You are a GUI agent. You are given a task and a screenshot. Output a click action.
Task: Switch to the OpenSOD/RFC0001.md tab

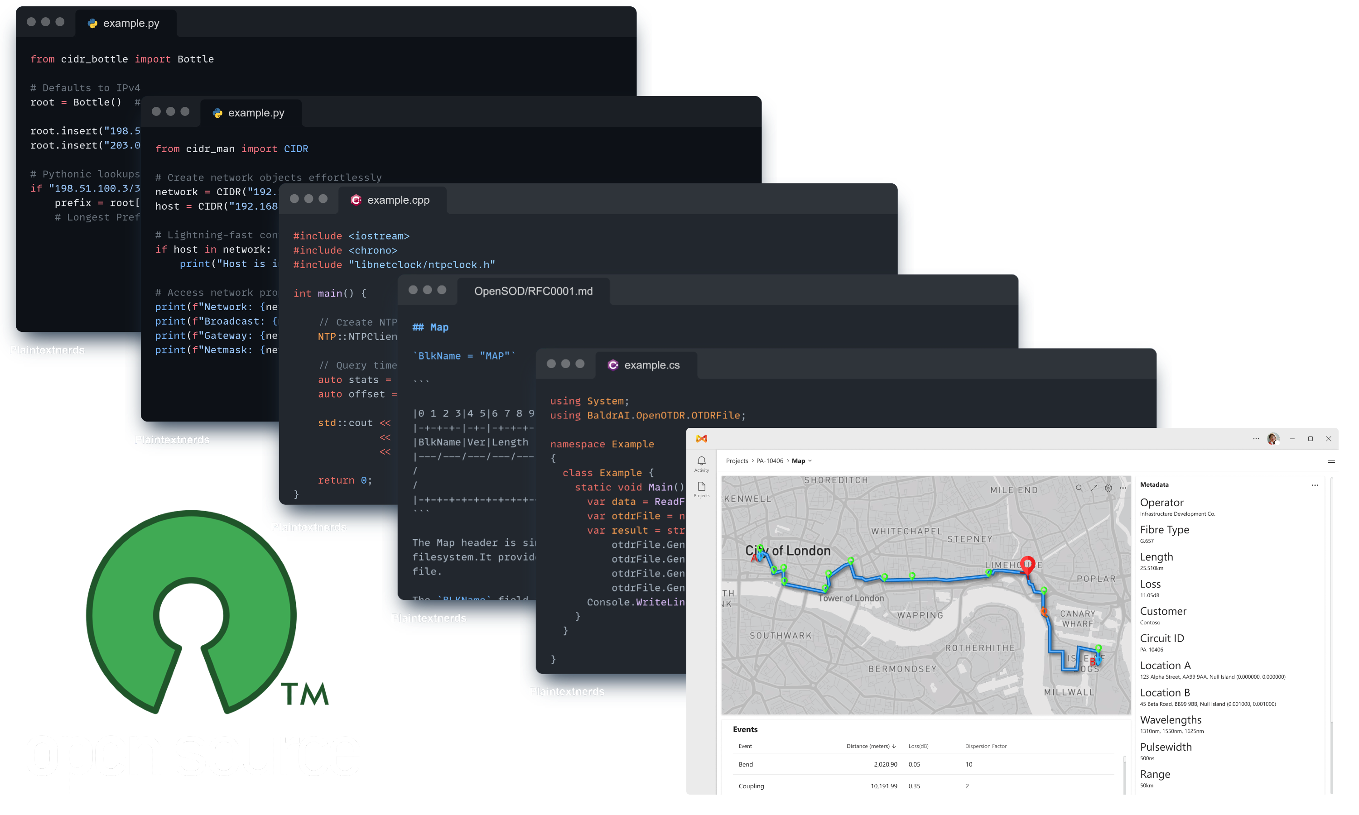(534, 291)
